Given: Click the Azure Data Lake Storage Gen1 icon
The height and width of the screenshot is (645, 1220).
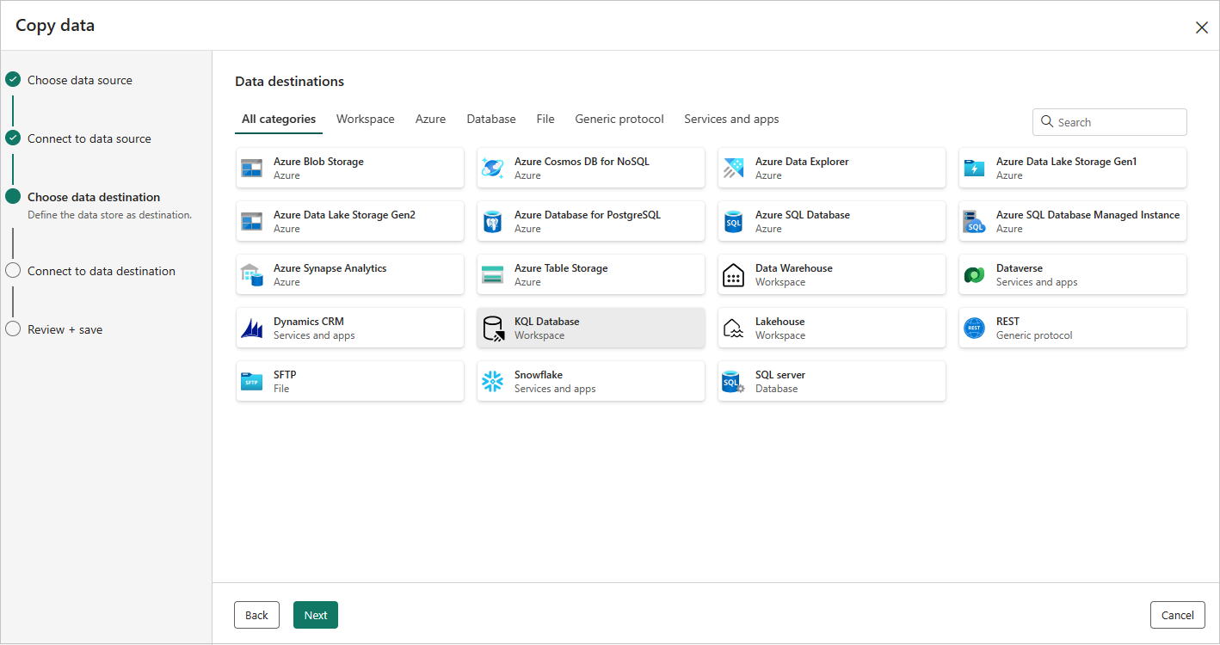Looking at the screenshot, I should 974,168.
